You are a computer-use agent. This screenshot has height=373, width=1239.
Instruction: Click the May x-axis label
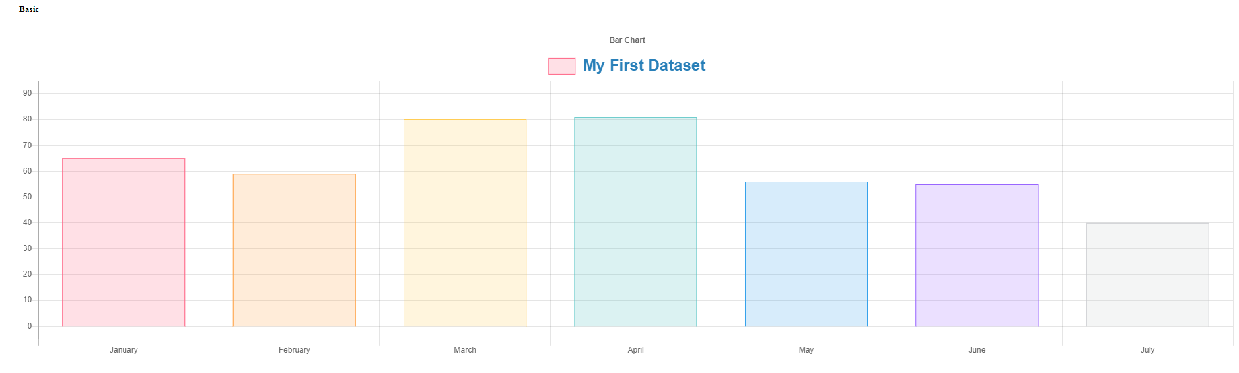pos(806,350)
